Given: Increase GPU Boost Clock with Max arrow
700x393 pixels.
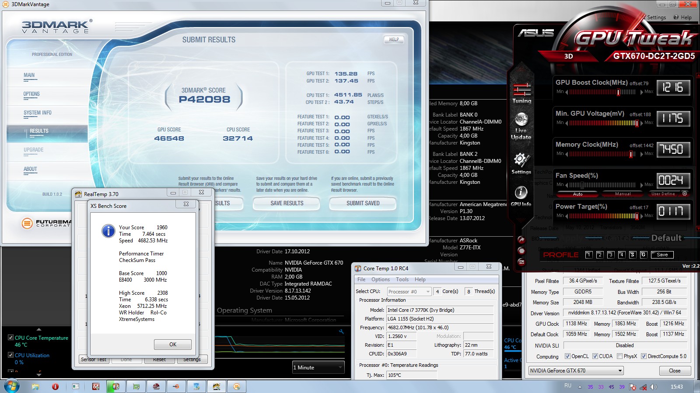Looking at the screenshot, I should tap(642, 92).
